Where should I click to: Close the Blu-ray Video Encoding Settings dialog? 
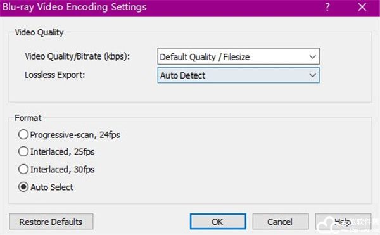click(362, 7)
